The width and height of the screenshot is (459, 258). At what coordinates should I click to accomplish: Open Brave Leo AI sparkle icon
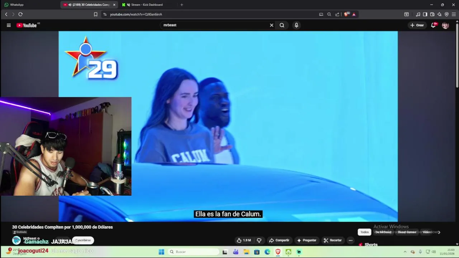[439, 14]
